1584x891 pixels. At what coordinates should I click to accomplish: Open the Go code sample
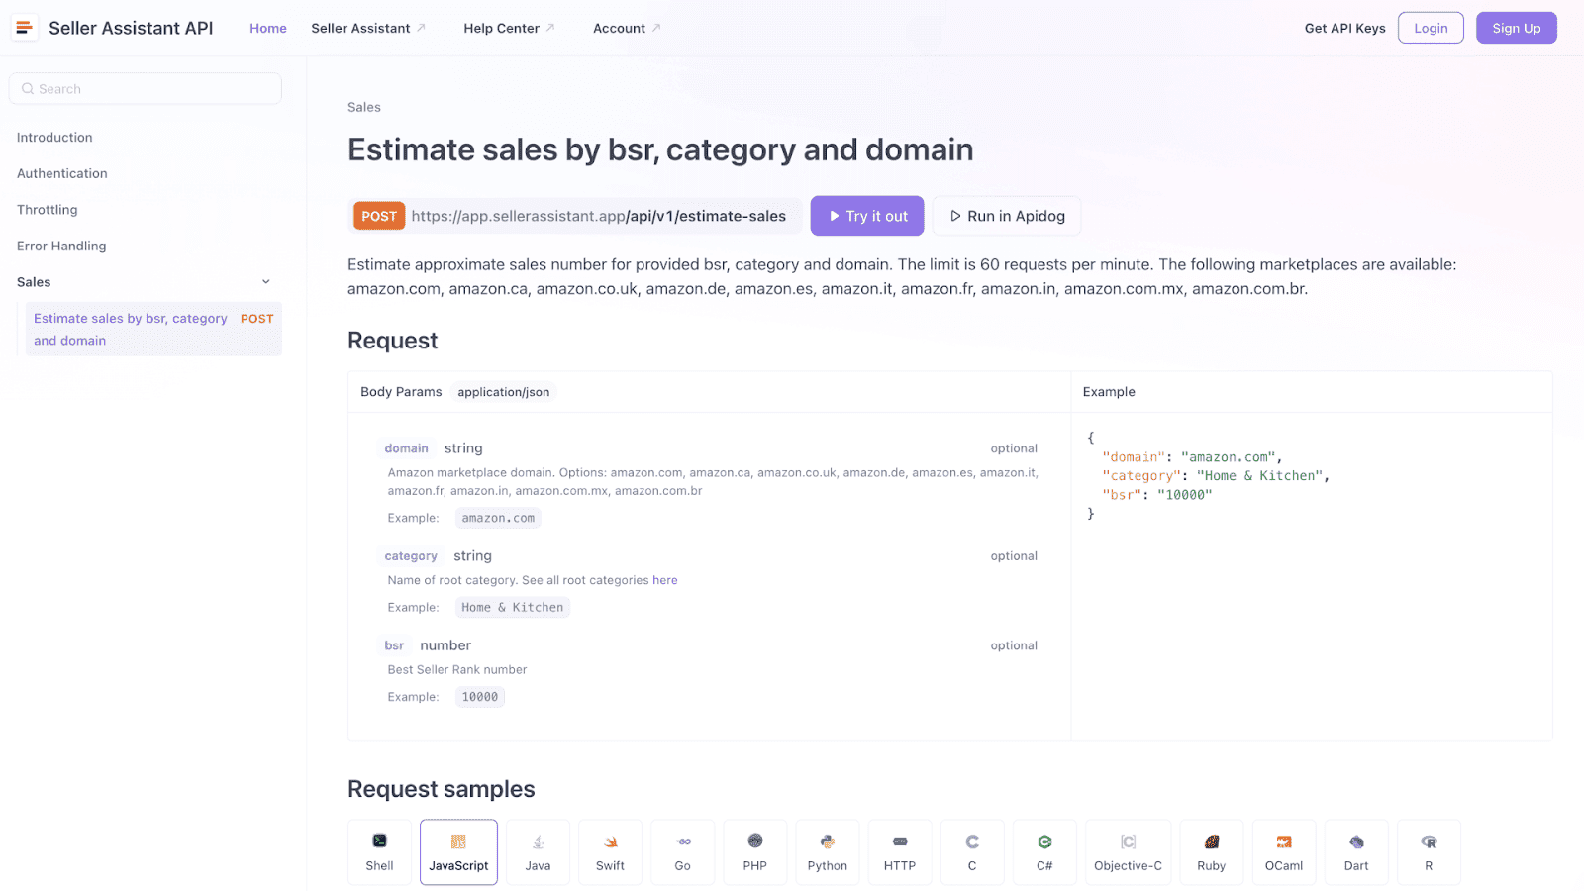tap(682, 851)
